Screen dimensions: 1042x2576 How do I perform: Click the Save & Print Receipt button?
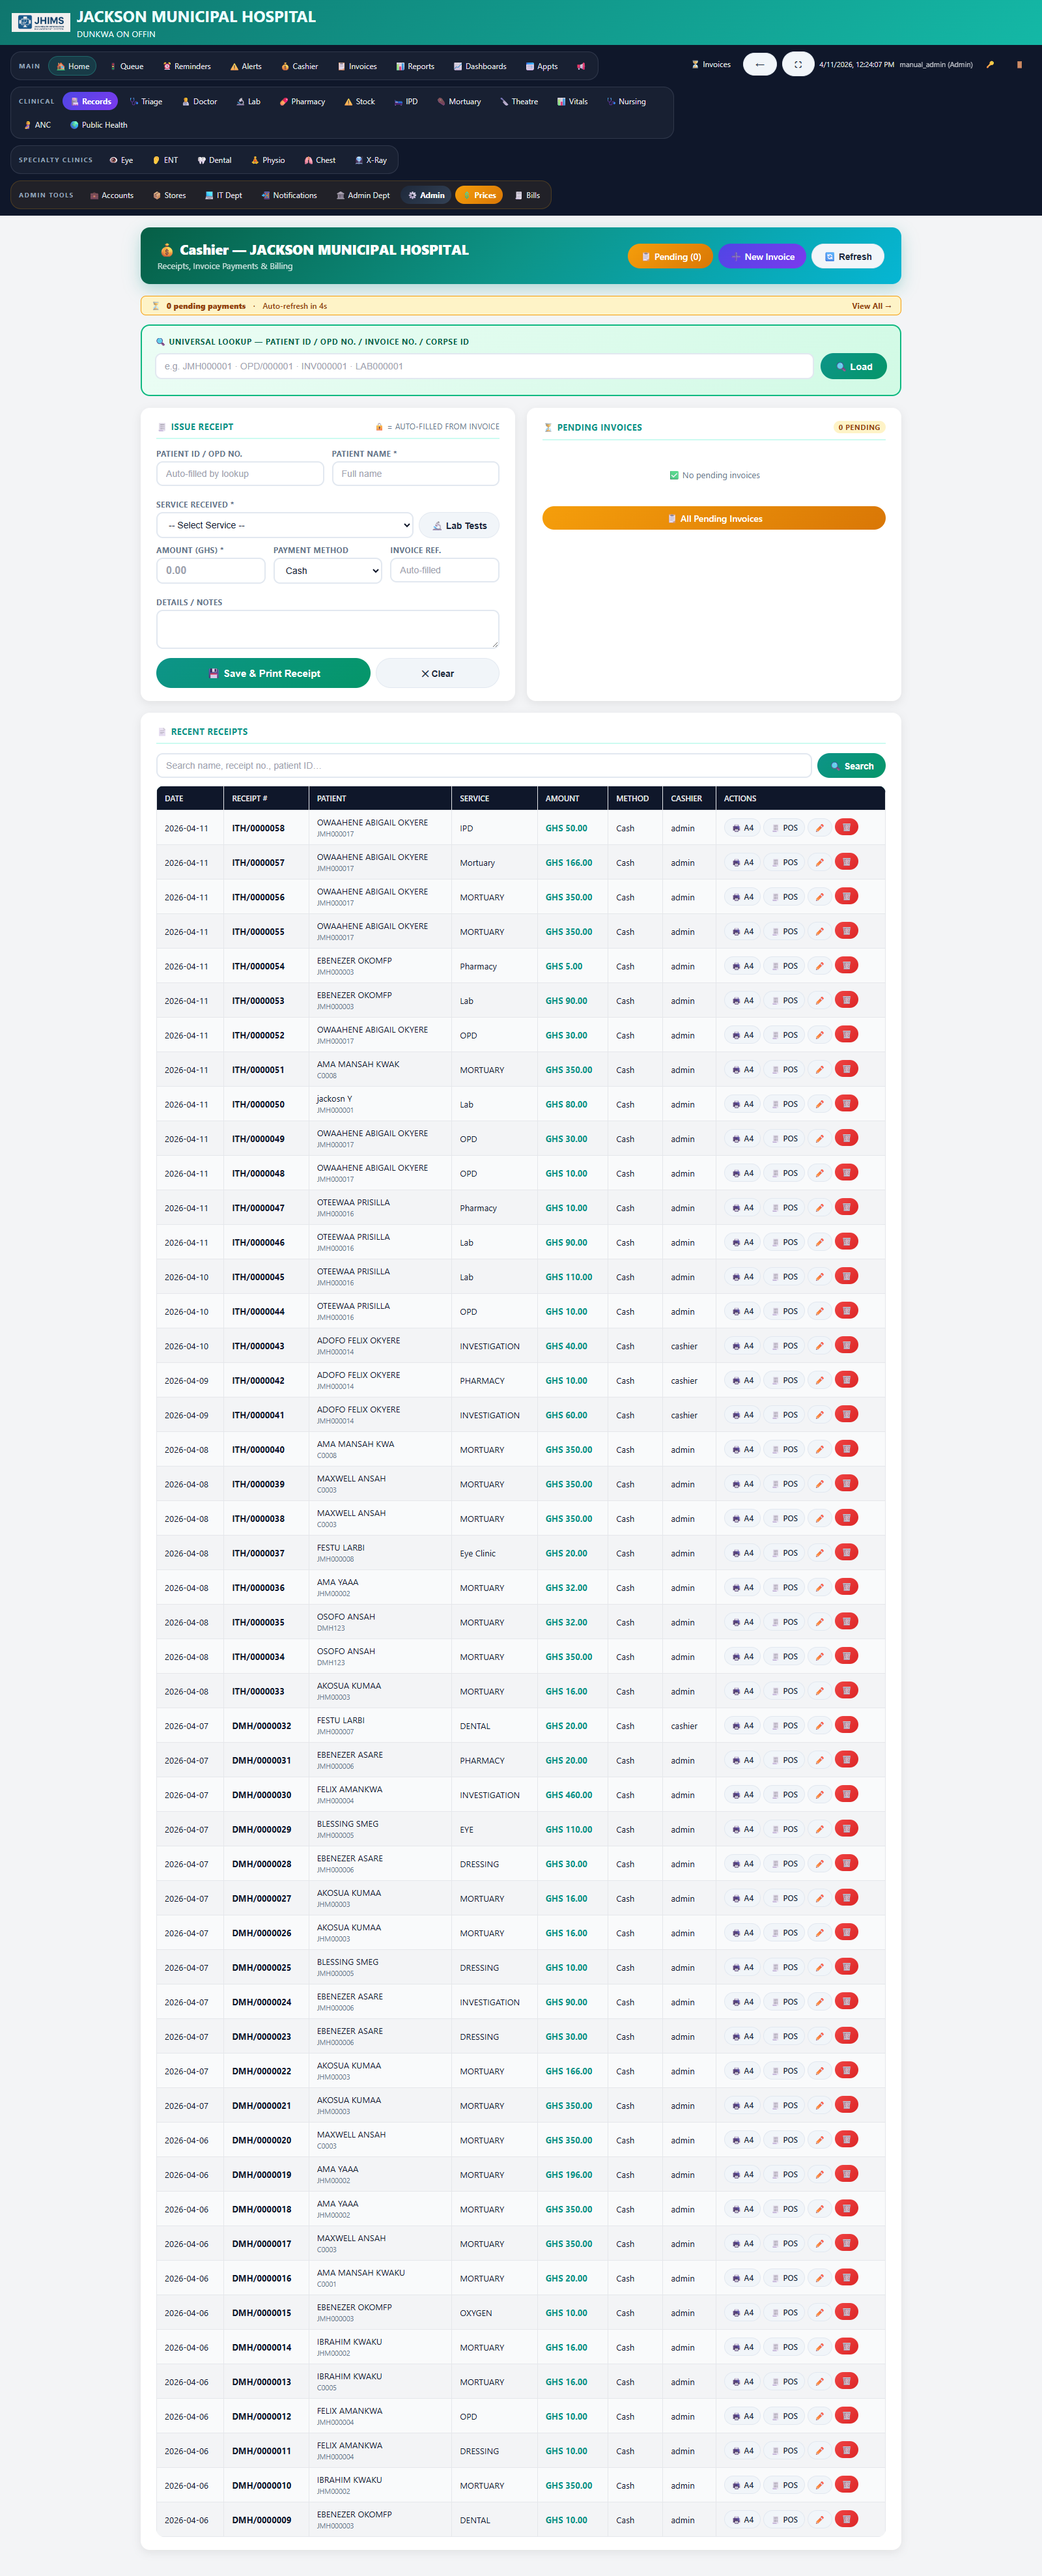coord(263,673)
